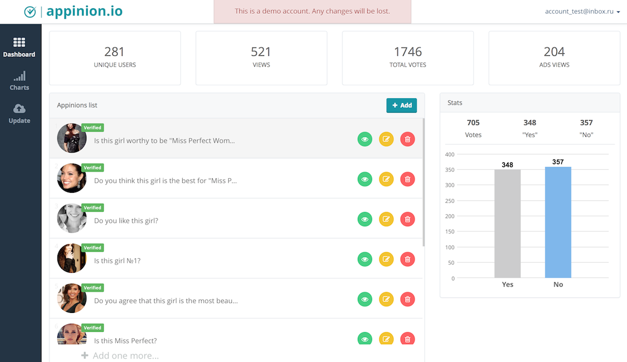Screen dimensions: 627x362
Task: Edit the "Is this Miss Perfect?" appinion
Action: [386, 339]
